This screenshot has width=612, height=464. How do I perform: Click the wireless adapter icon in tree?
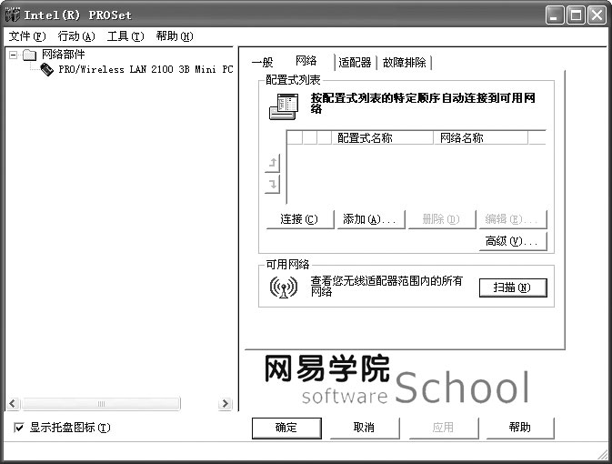[47, 69]
